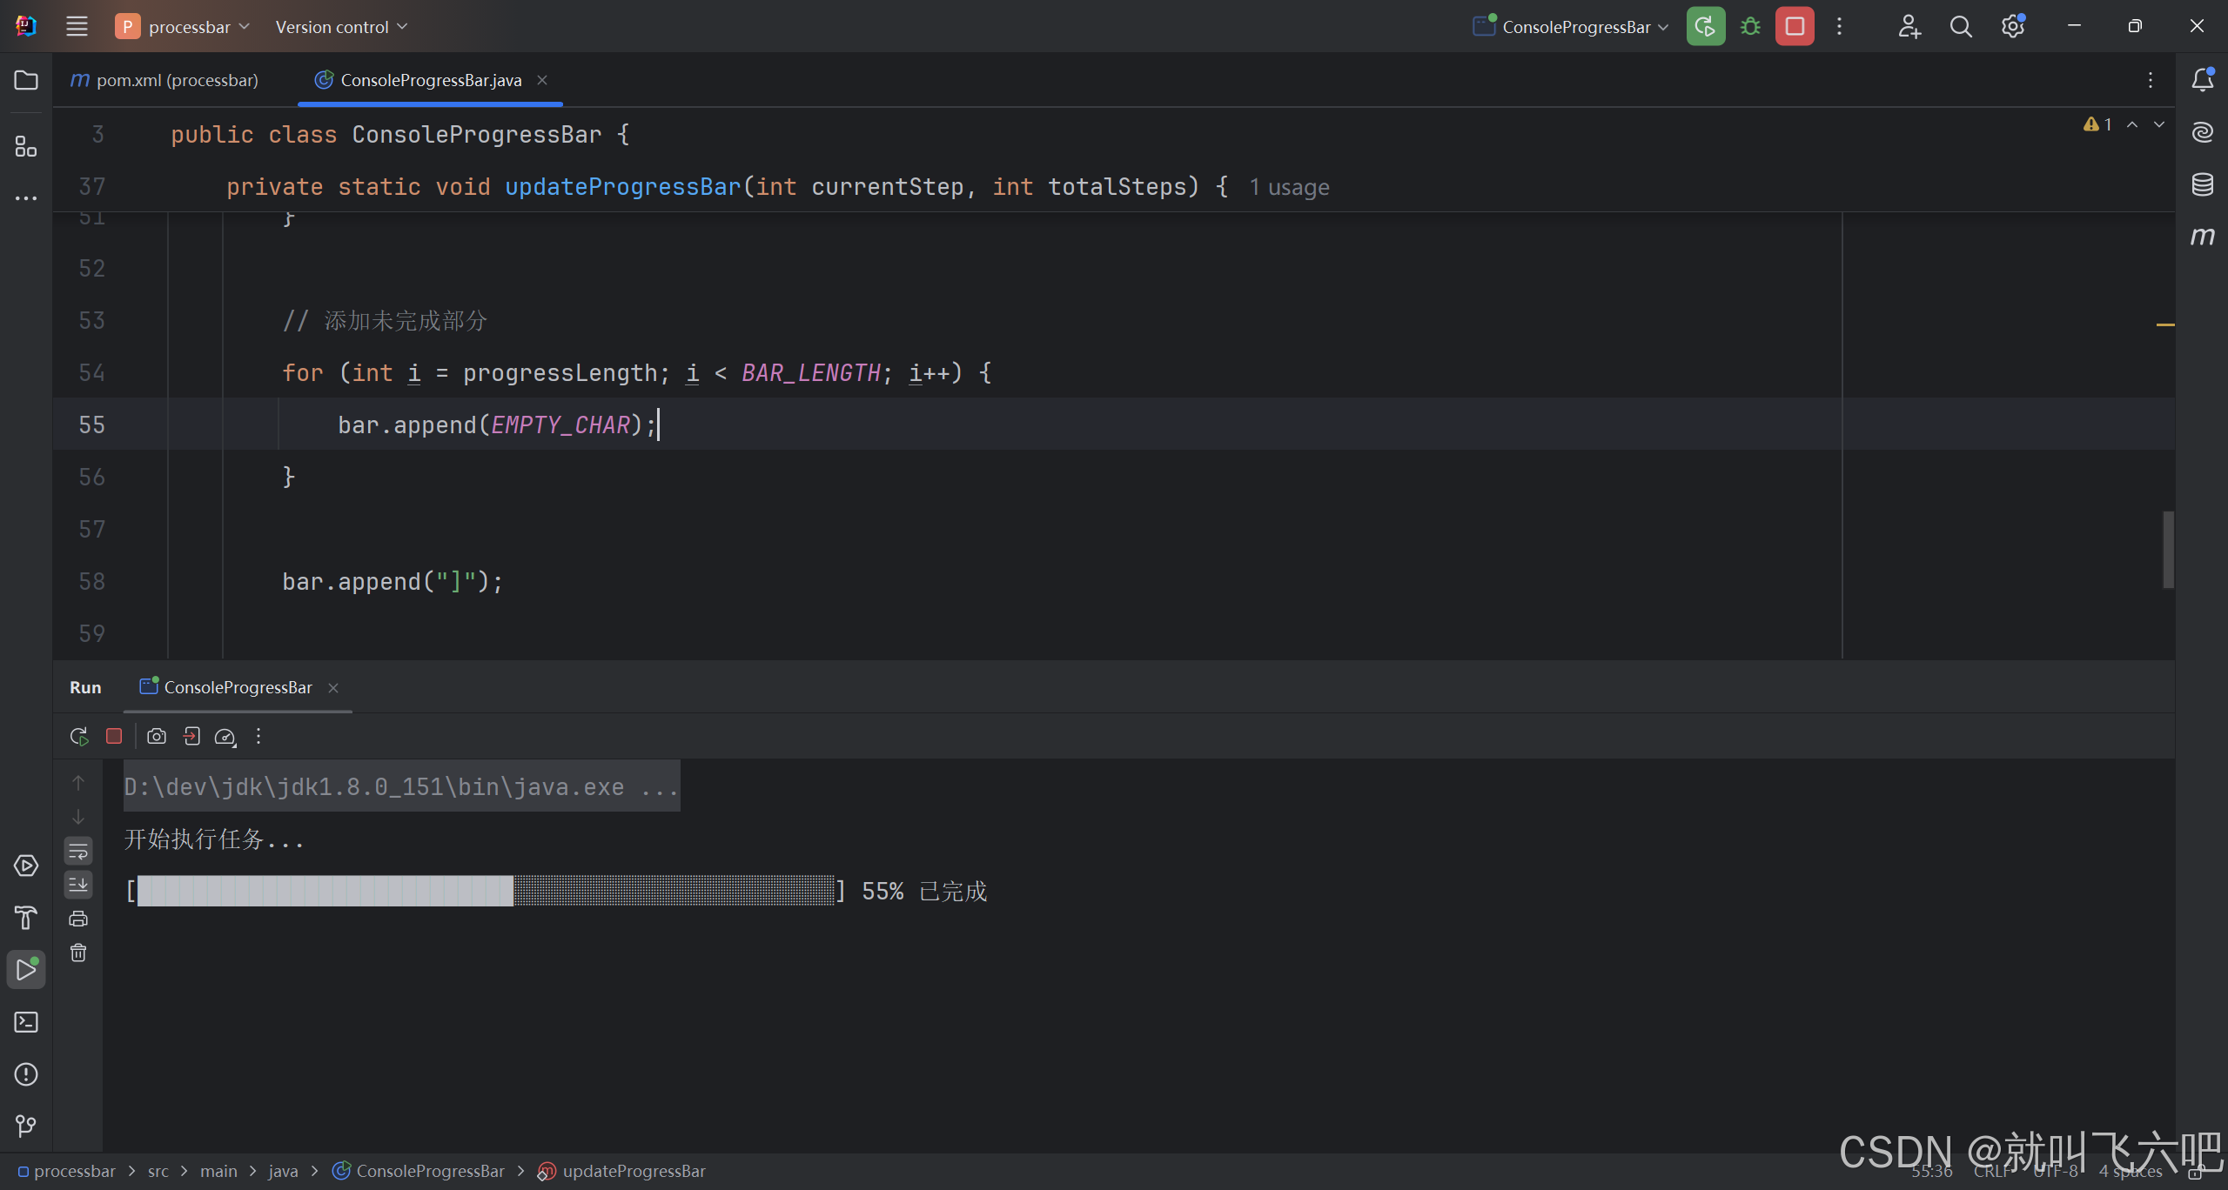Click the editor vertical scrollbar thumb
2228x1190 pixels.
tap(2168, 550)
